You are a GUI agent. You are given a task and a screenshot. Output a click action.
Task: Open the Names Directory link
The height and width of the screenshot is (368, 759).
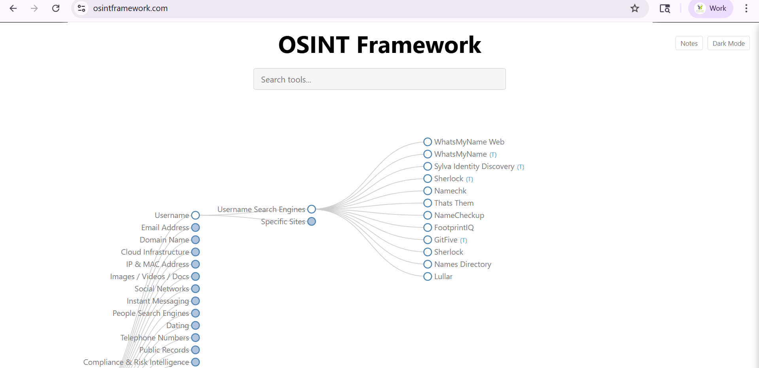[462, 264]
